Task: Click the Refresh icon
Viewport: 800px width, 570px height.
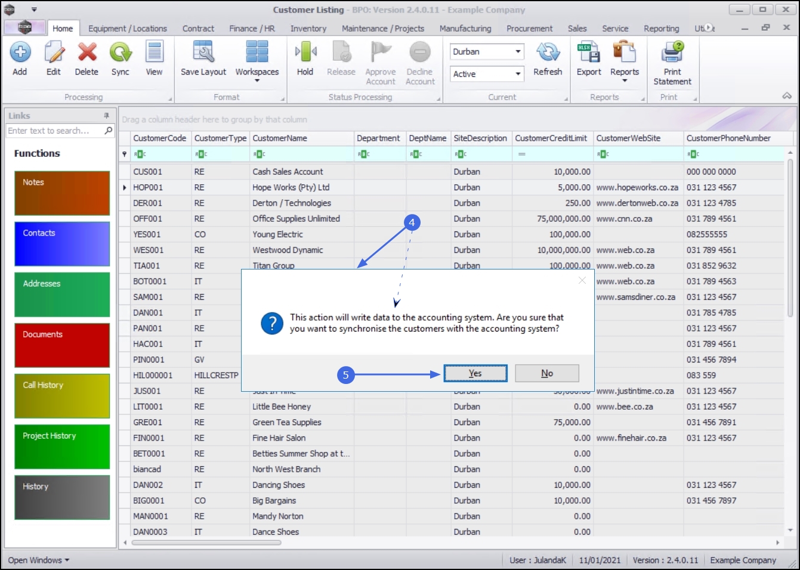Action: click(548, 52)
